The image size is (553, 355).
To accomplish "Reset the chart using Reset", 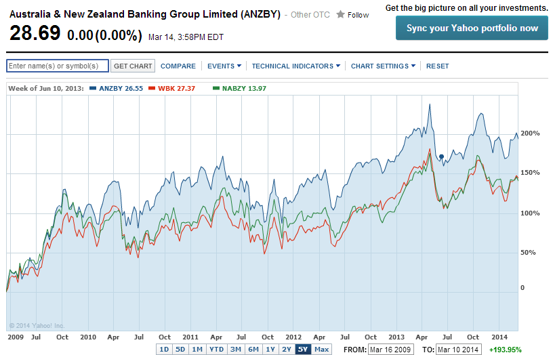I will (x=437, y=66).
